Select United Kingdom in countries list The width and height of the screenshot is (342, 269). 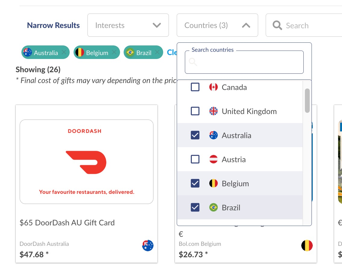click(240, 111)
